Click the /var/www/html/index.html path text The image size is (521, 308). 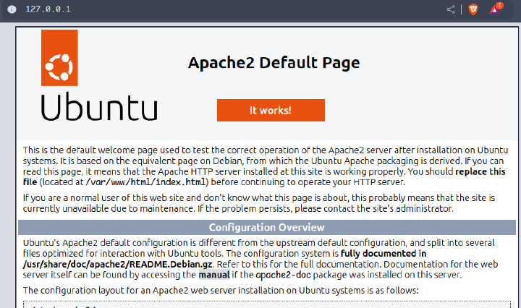pos(146,182)
